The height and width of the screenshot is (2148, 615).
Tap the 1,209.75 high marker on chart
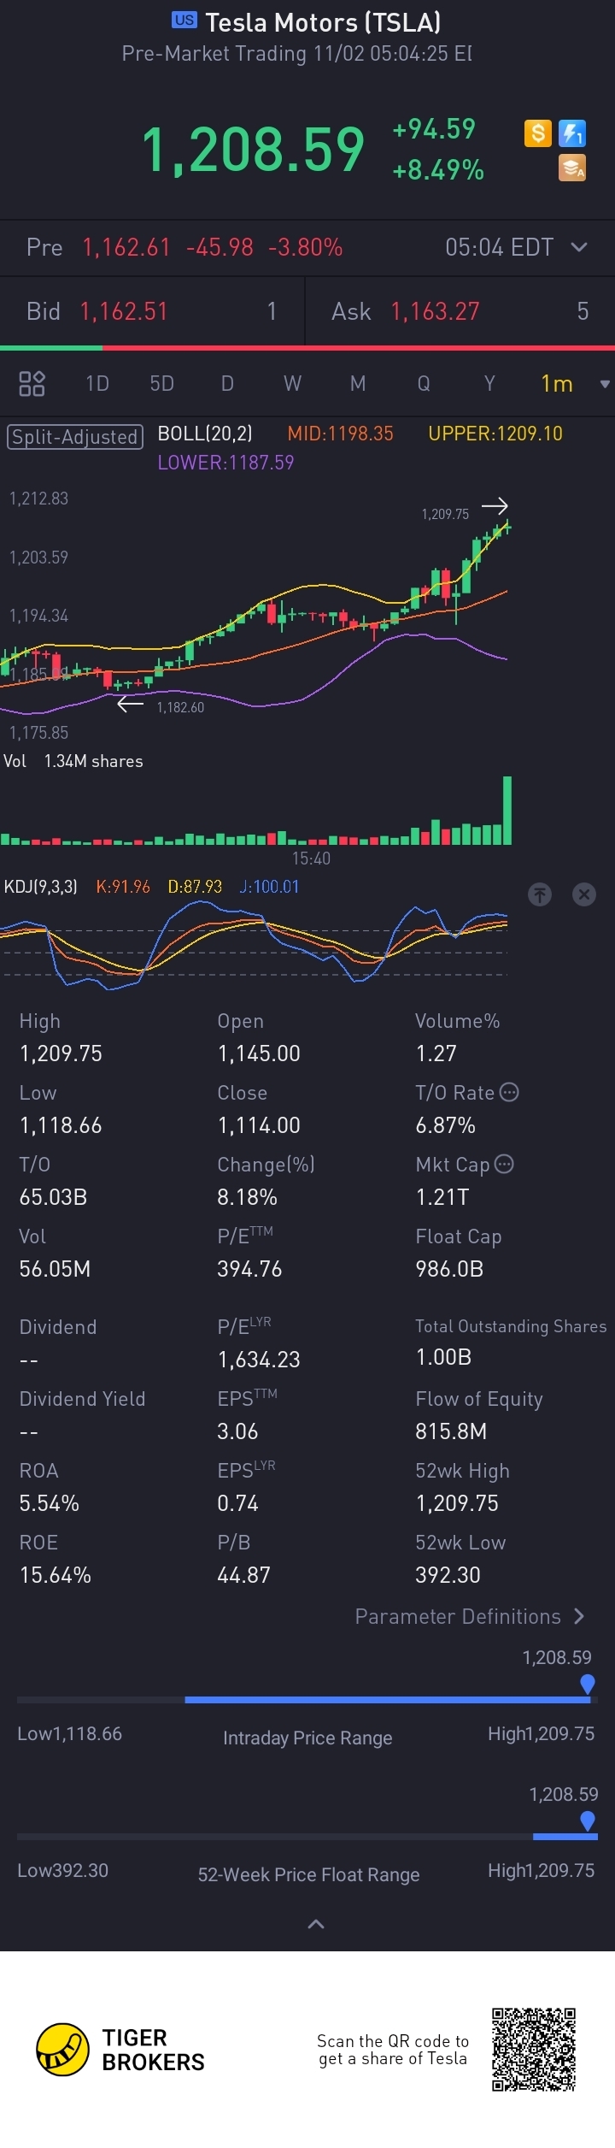click(445, 514)
